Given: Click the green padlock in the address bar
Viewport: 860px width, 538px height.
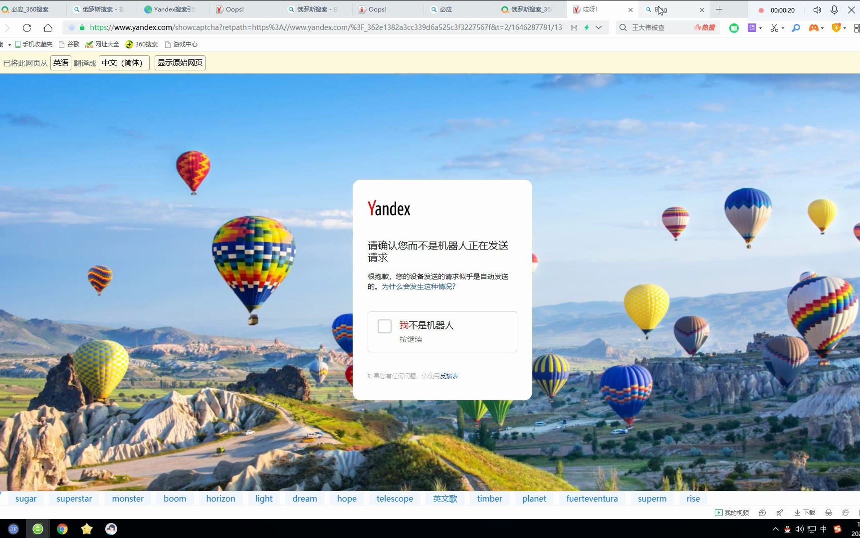Looking at the screenshot, I should click(82, 27).
